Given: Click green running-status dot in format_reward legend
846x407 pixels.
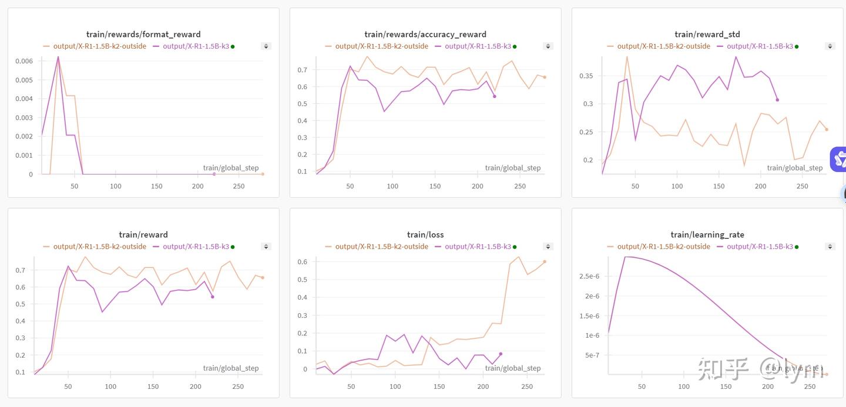Looking at the screenshot, I should click(233, 46).
